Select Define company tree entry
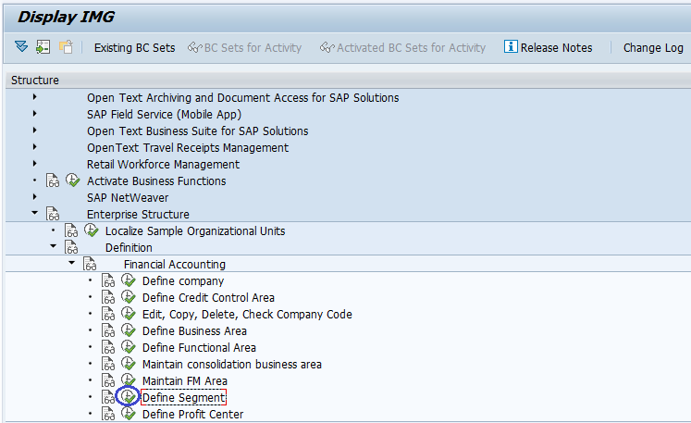 [183, 281]
